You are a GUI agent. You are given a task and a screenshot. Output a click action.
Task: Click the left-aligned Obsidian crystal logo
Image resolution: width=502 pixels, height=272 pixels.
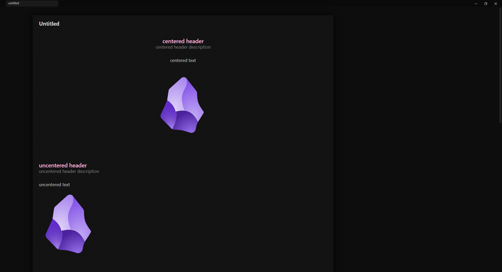(x=68, y=224)
